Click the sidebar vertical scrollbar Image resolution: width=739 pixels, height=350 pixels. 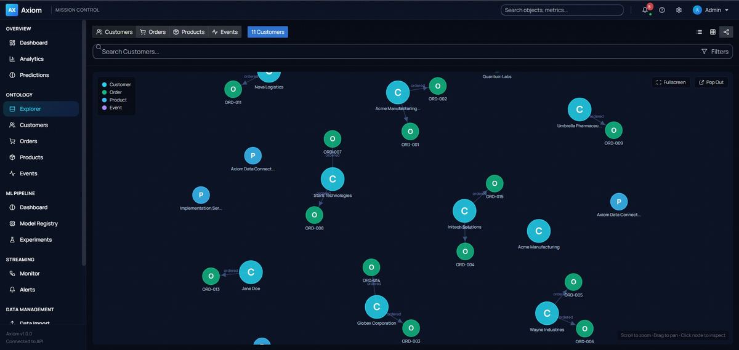point(84,141)
